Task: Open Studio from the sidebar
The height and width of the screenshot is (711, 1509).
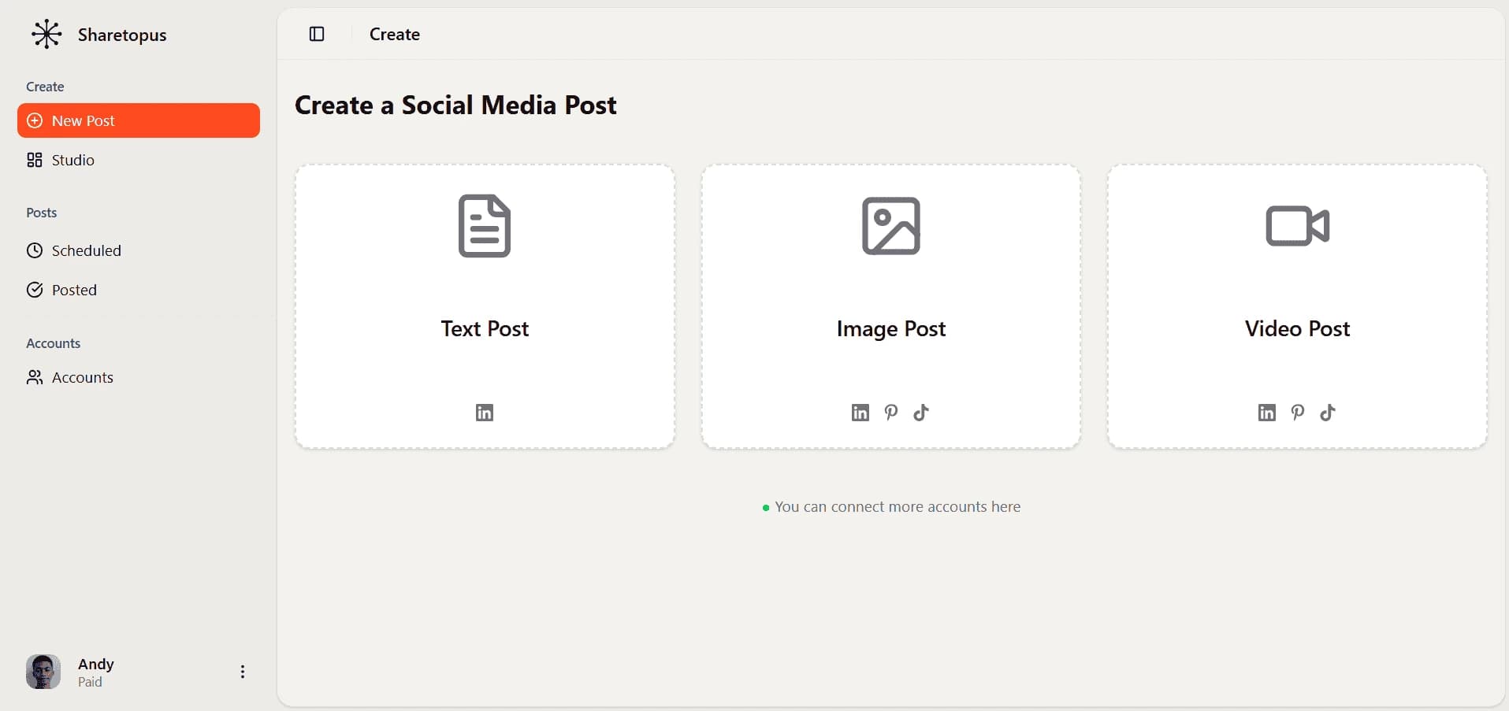Action: 139,160
